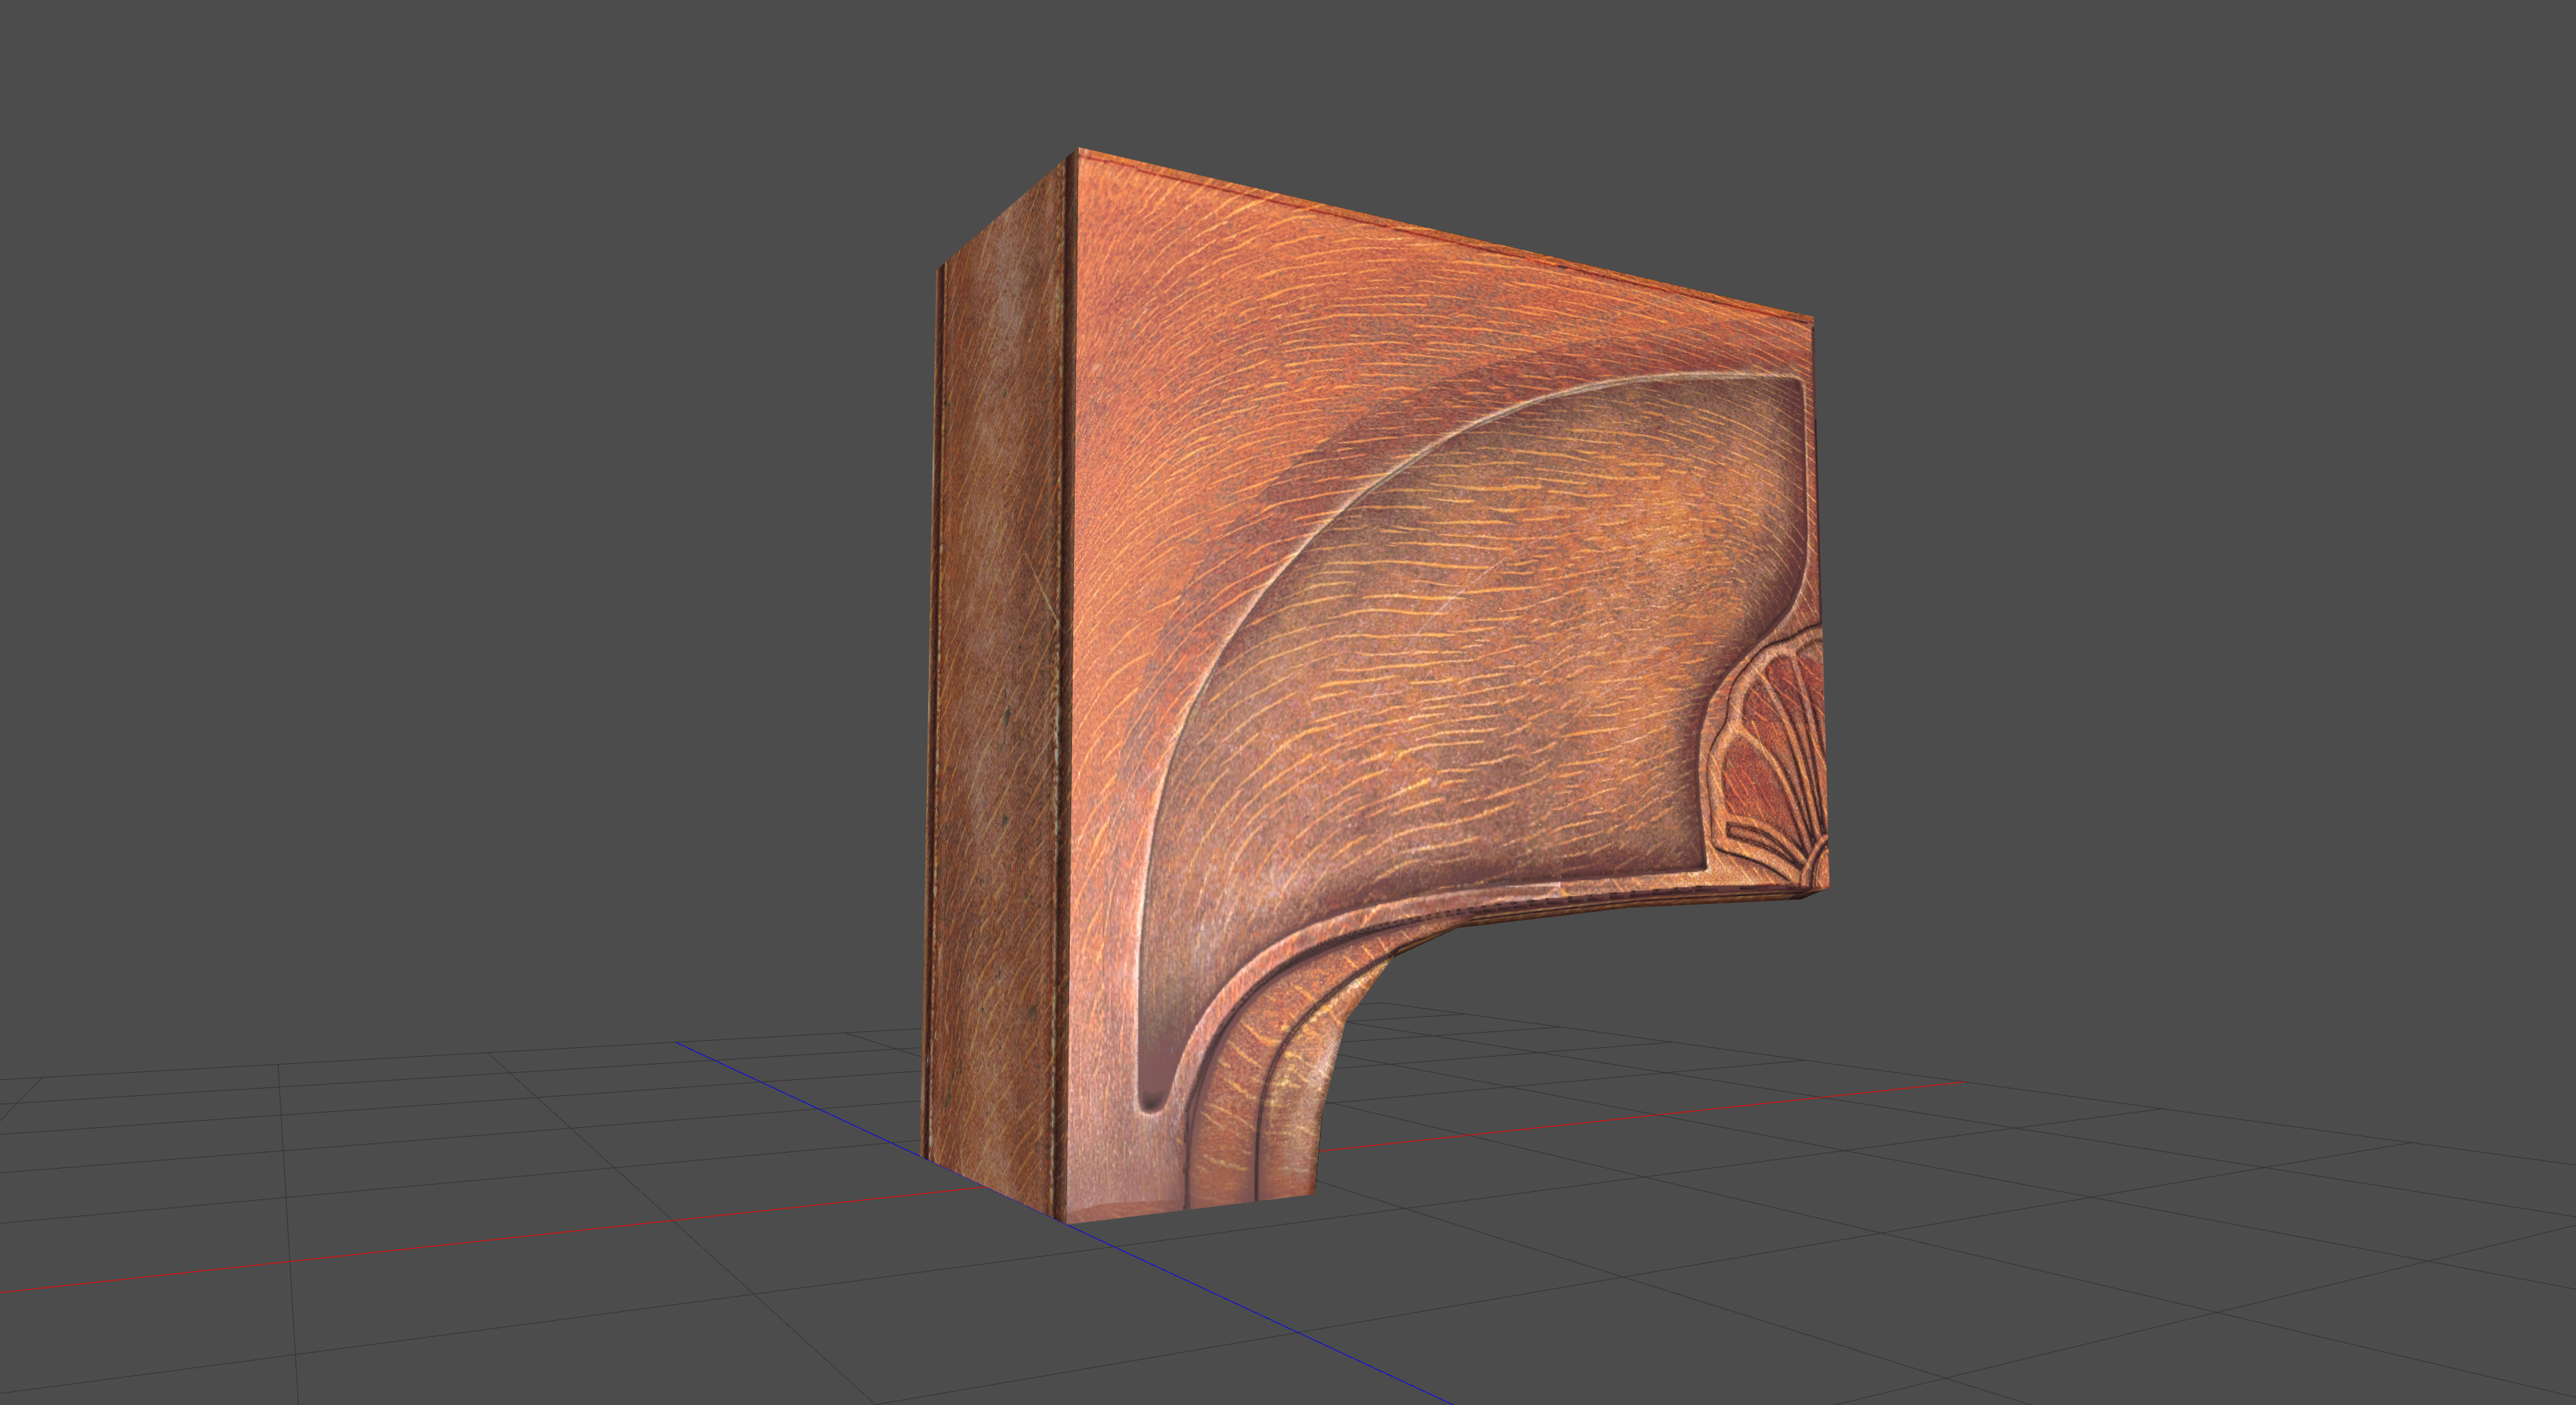2576x1405 pixels.
Task: Click the top-left corner of the wooden model
Action: click(x=1078, y=155)
